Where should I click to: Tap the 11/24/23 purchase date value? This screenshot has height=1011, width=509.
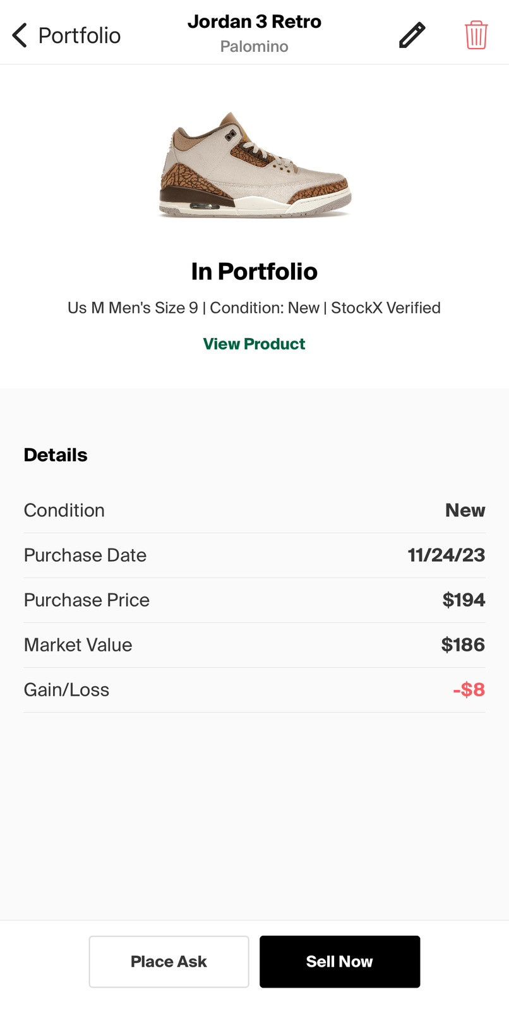pyautogui.click(x=446, y=555)
